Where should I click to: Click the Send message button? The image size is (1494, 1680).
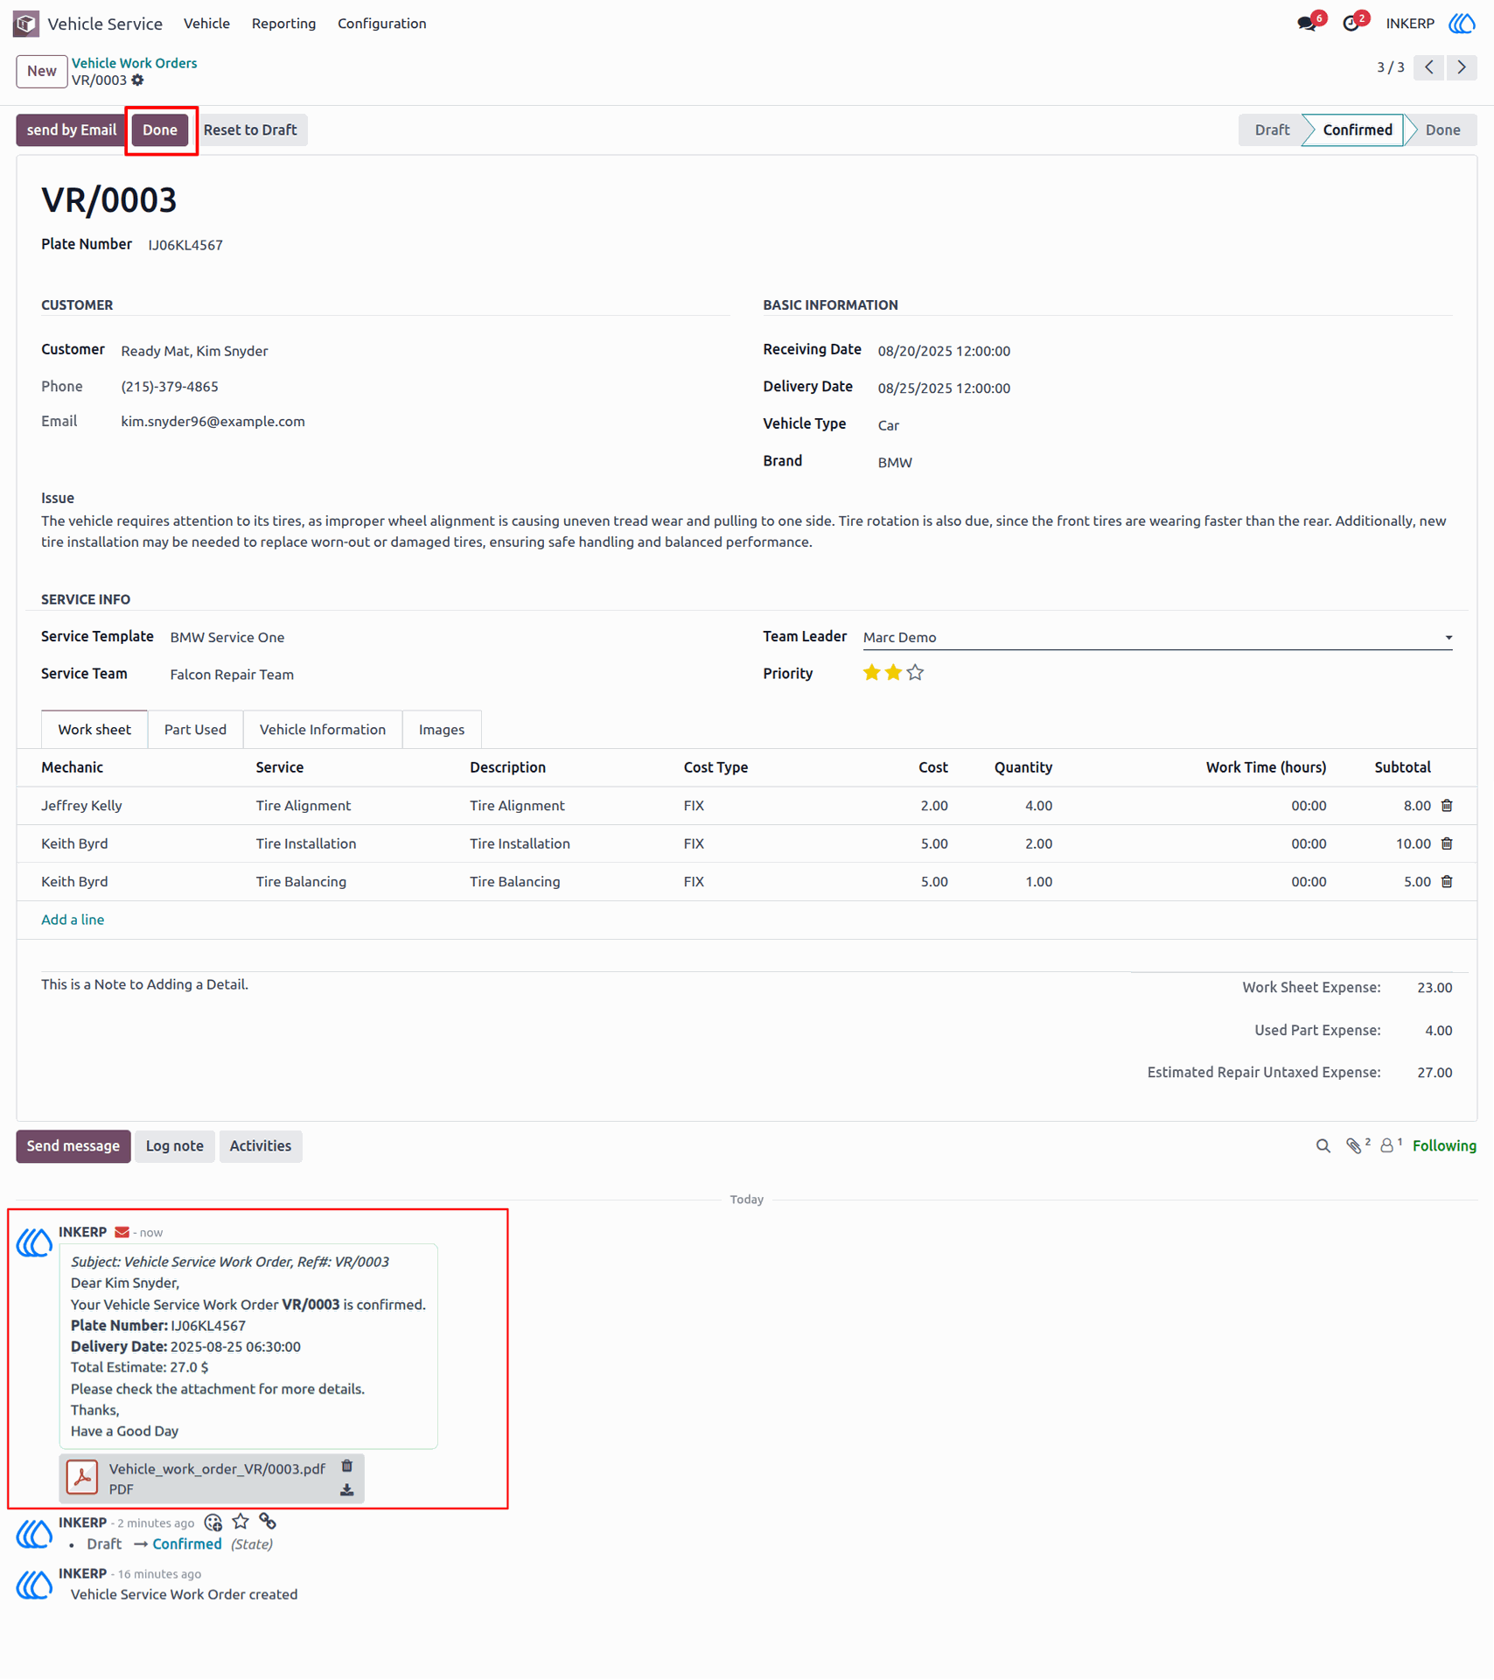pos(73,1146)
